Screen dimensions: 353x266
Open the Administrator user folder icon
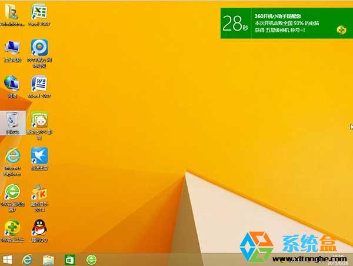(x=12, y=11)
